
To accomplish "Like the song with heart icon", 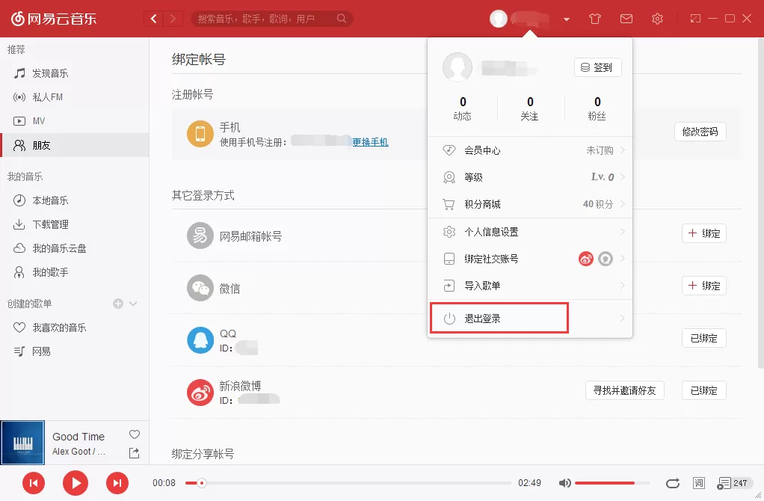I will pos(135,434).
